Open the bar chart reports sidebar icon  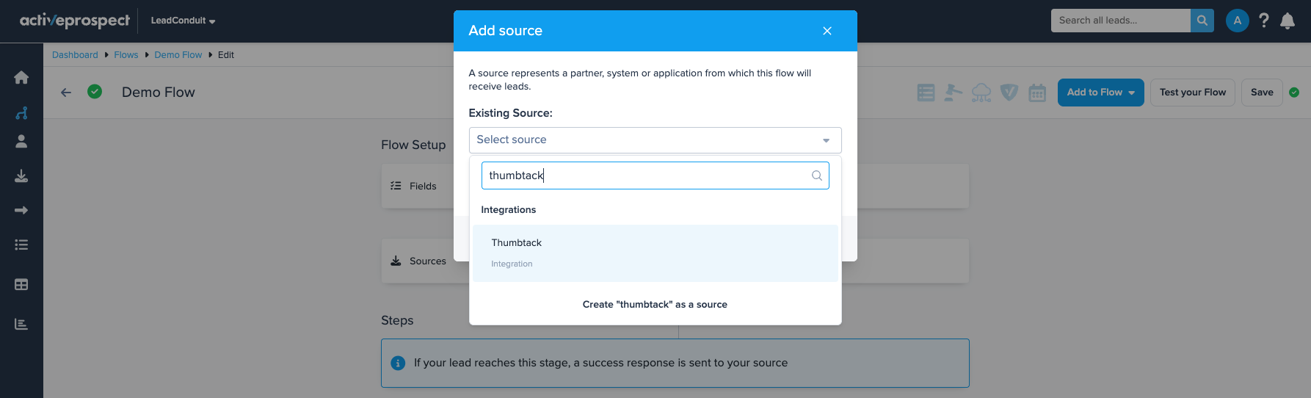pos(21,325)
